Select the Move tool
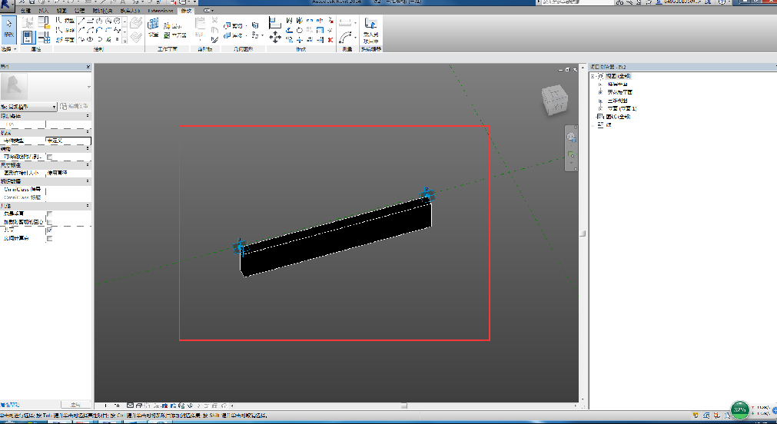Screen dimensions: 777x424 pyautogui.click(x=275, y=37)
